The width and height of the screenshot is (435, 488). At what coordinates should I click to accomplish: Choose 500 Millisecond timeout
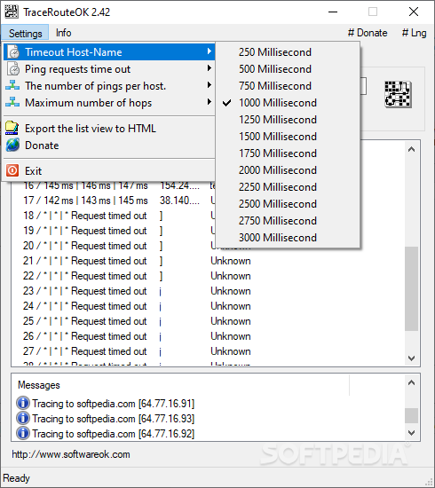click(x=288, y=69)
